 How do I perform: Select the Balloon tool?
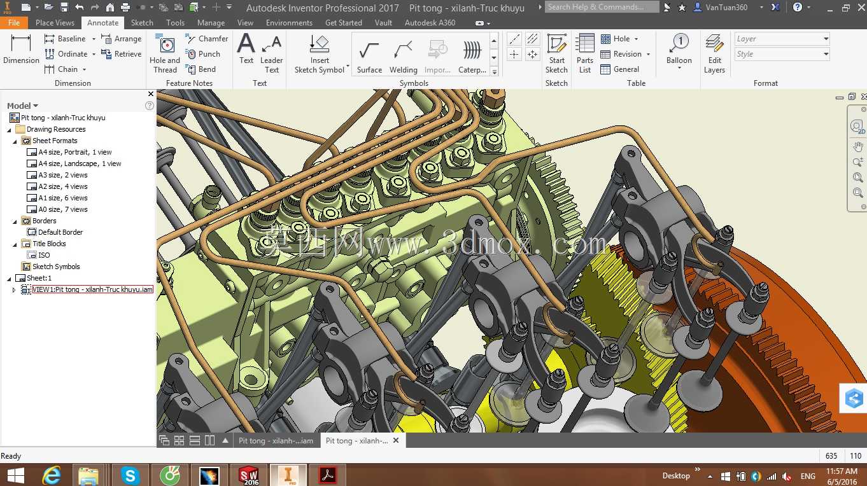pyautogui.click(x=679, y=49)
